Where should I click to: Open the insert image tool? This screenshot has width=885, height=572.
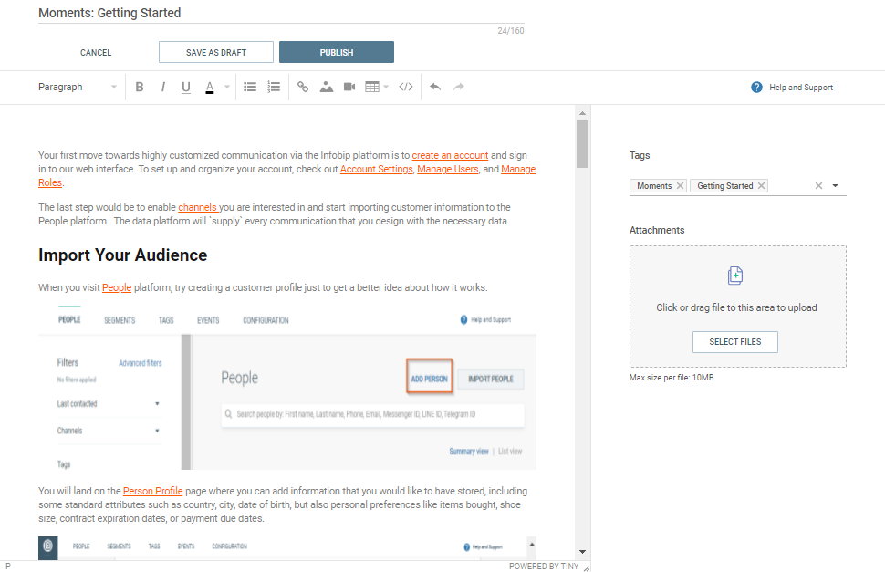point(328,87)
